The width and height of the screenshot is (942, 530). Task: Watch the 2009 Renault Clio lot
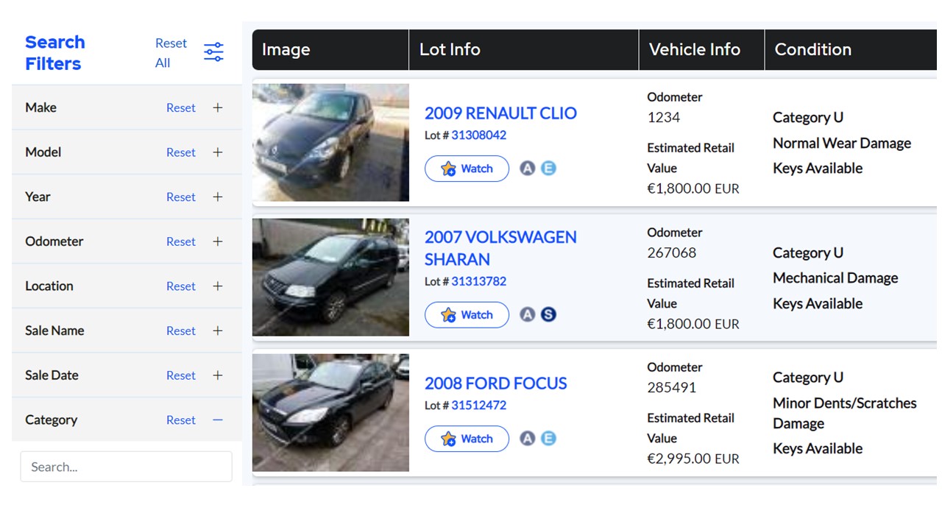(467, 169)
